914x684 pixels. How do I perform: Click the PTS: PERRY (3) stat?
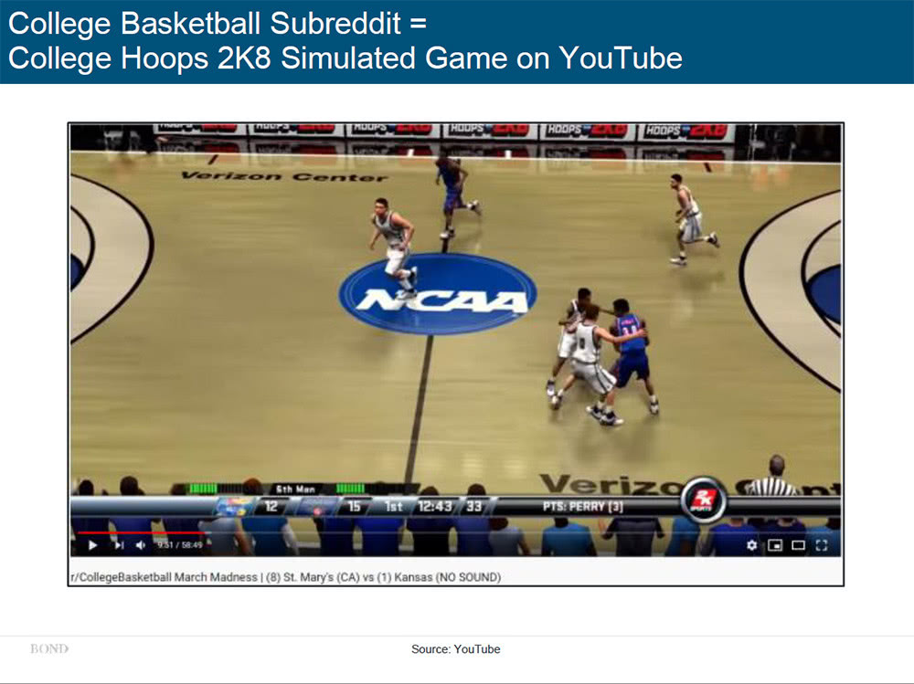click(x=583, y=506)
